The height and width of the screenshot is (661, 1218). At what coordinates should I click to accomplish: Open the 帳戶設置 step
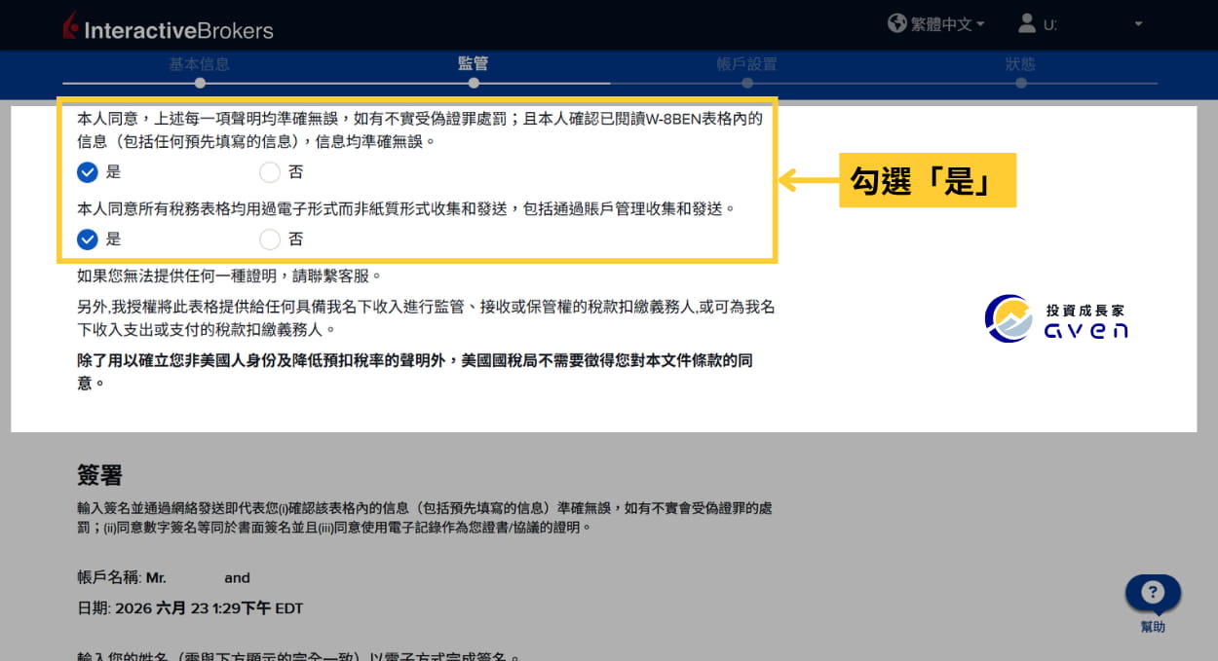747,64
